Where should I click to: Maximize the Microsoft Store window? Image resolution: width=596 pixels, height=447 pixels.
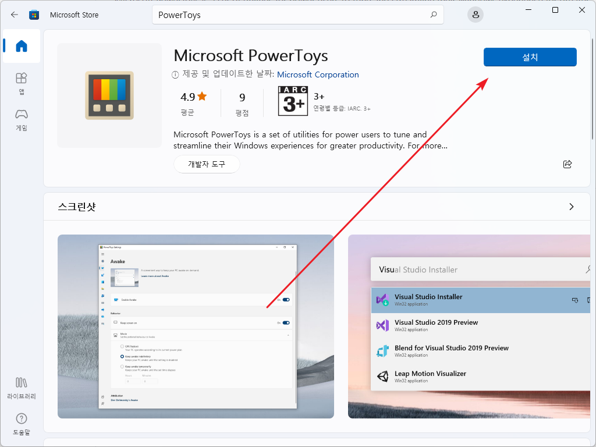[x=555, y=10]
